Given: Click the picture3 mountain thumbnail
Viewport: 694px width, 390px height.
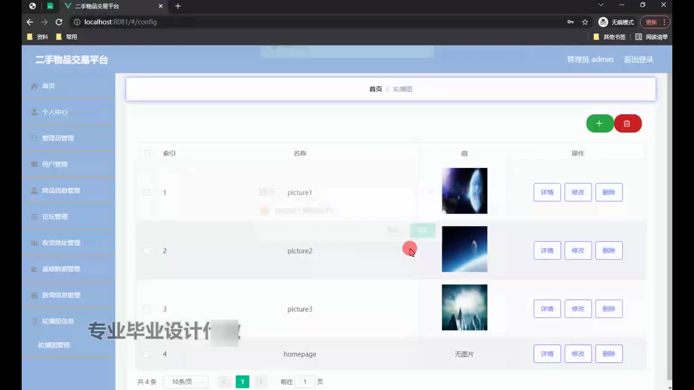Looking at the screenshot, I should pyautogui.click(x=464, y=307).
